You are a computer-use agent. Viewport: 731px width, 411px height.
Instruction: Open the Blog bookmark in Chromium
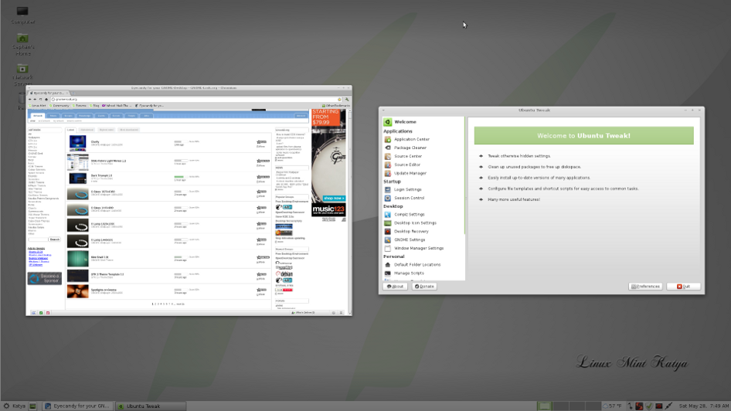click(x=94, y=106)
